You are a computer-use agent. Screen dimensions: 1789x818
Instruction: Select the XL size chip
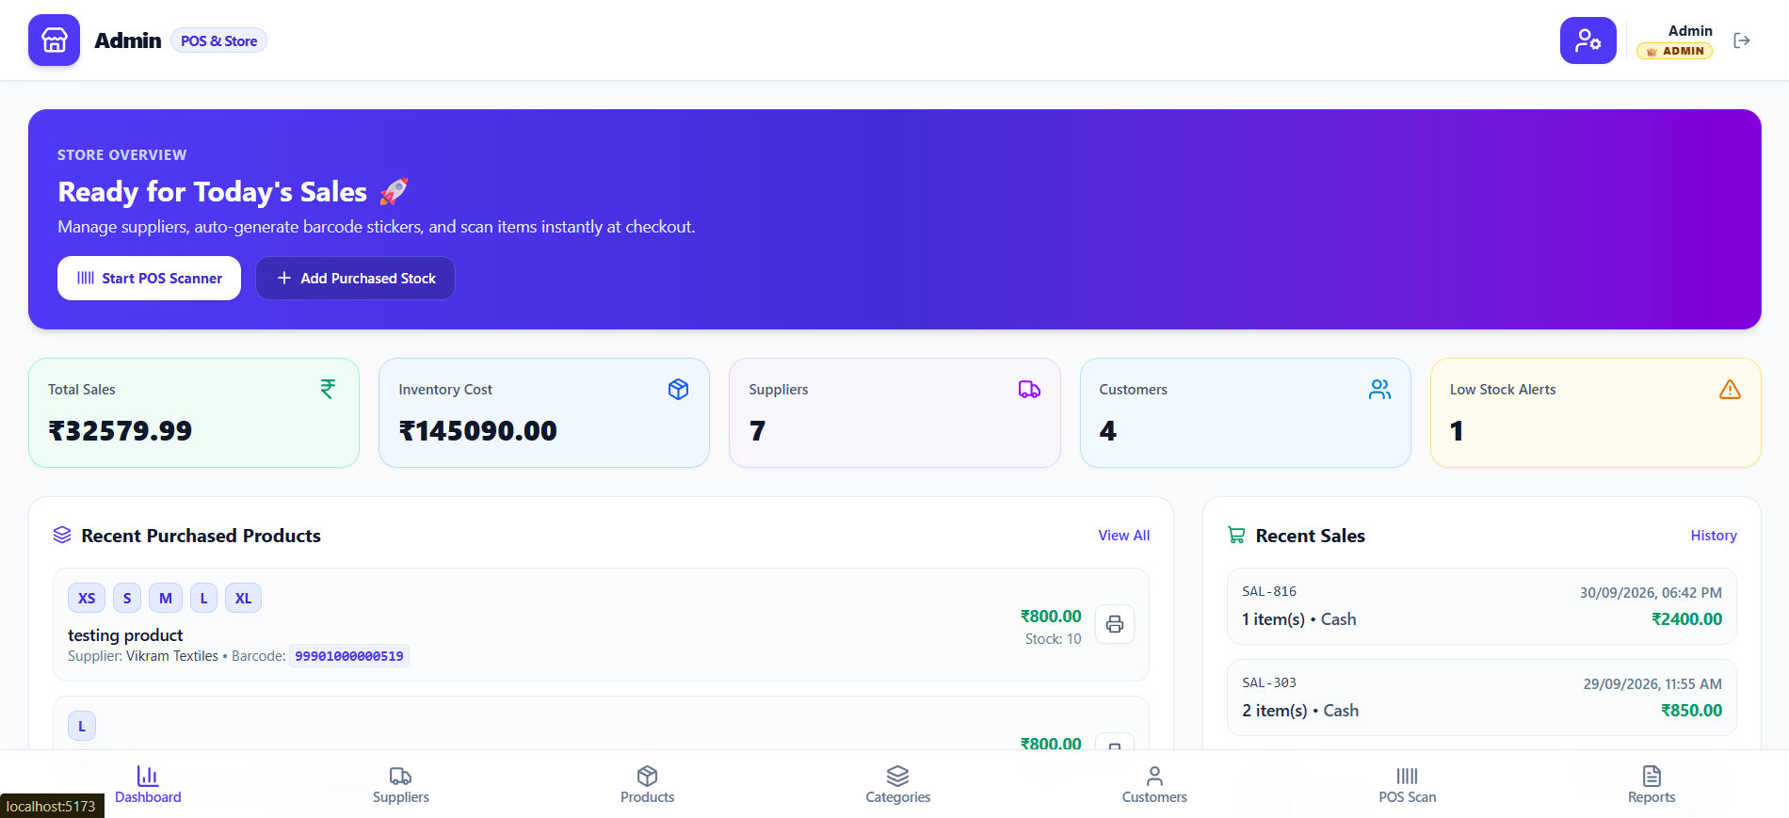(243, 598)
